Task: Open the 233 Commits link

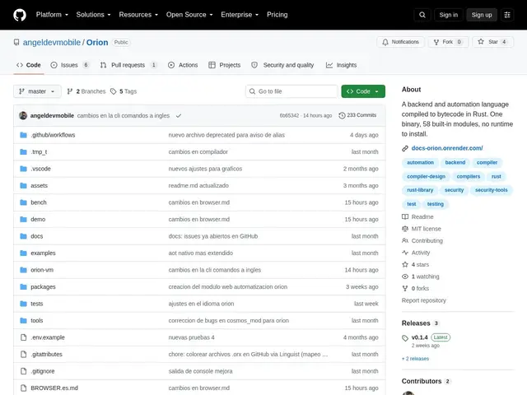Action: [357, 115]
